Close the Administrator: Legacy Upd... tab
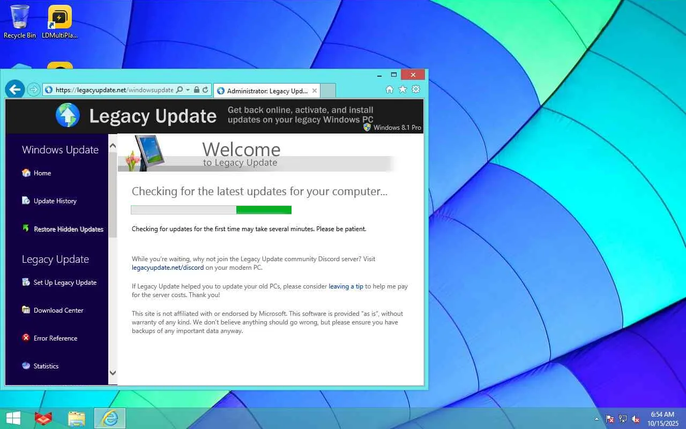Image resolution: width=686 pixels, height=429 pixels. [x=315, y=91]
